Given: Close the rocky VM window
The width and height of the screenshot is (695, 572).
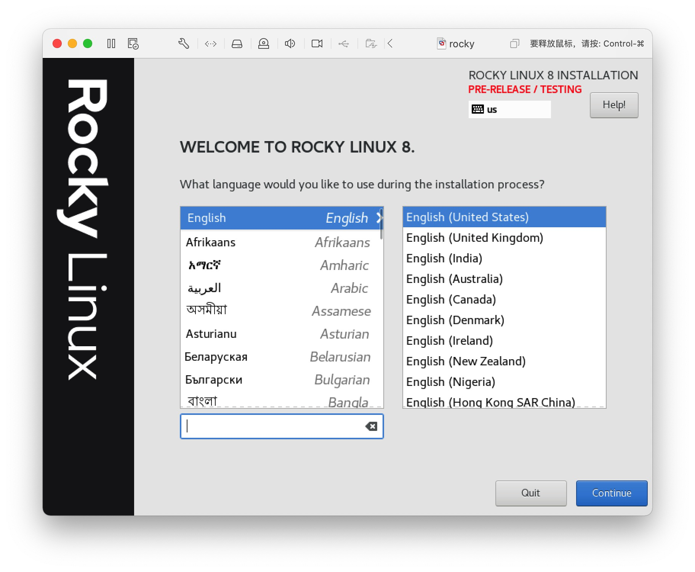Looking at the screenshot, I should point(57,44).
